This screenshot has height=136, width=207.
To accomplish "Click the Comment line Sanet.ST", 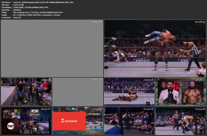I will [x=12, y=18].
